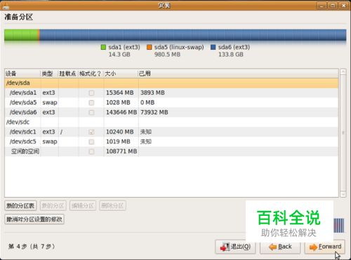Click the 143646 MB size cell
This screenshot has width=351, height=260.
click(x=121, y=112)
